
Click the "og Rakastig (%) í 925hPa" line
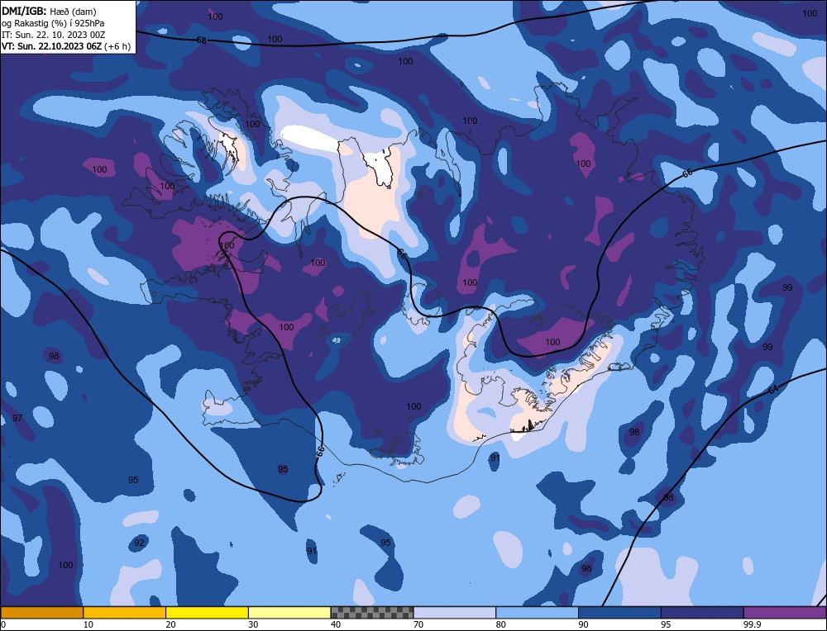click(x=53, y=22)
